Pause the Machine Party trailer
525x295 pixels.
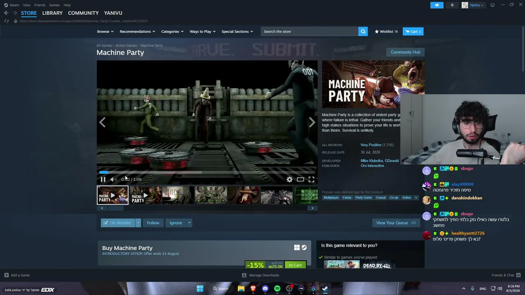103,179
